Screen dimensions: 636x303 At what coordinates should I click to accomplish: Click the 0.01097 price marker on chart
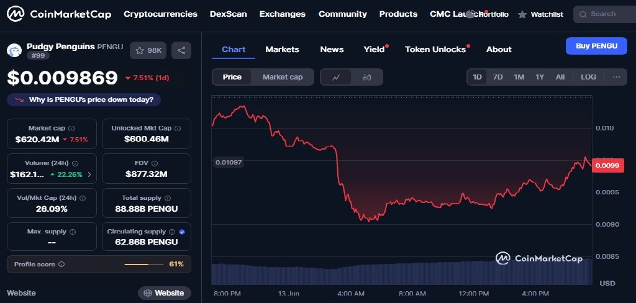[x=229, y=163]
